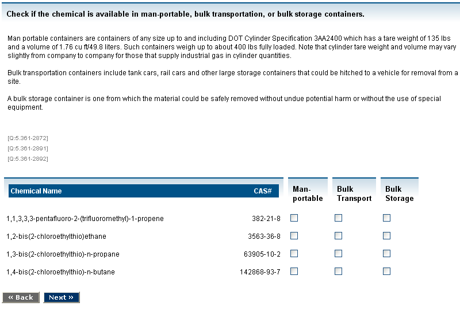Click the CAS# column header

pyautogui.click(x=263, y=191)
